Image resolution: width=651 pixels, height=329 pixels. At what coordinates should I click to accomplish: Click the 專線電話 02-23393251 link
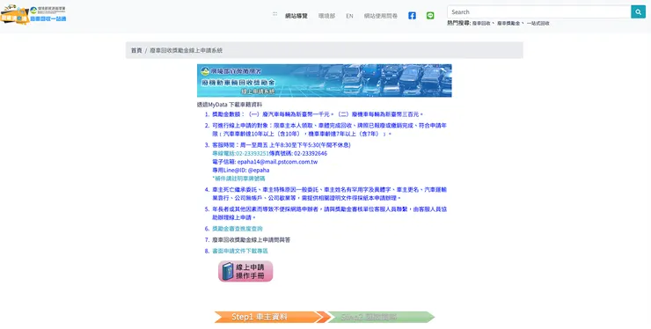tap(240, 153)
